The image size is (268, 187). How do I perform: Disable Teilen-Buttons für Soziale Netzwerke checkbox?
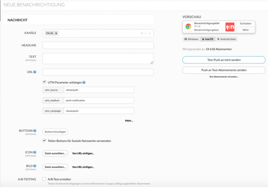point(44,141)
